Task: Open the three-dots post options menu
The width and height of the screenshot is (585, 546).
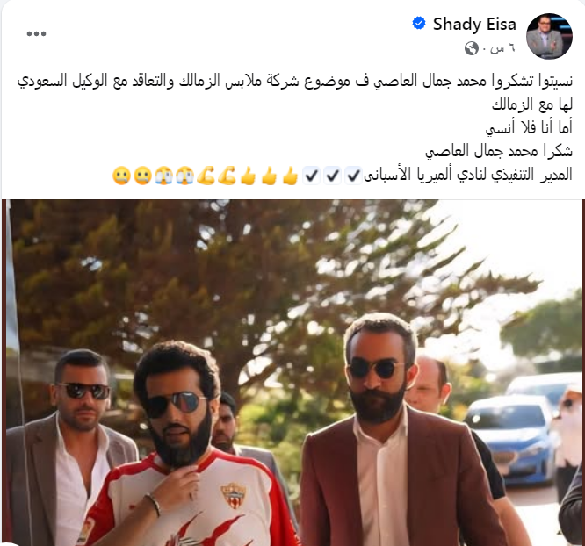Action: [x=36, y=34]
